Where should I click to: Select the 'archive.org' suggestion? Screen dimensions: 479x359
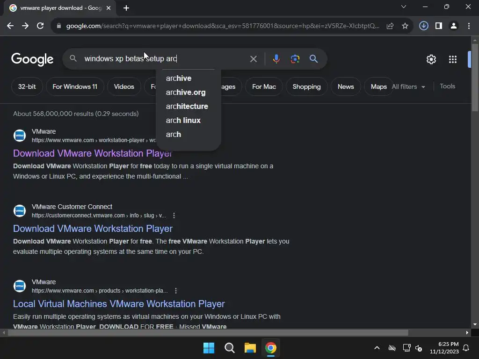(x=189, y=92)
